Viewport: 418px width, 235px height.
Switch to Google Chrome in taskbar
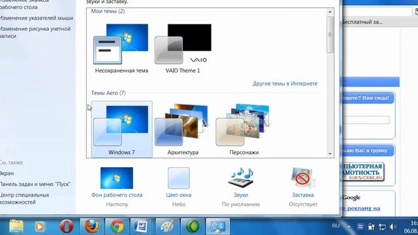[x=117, y=227]
